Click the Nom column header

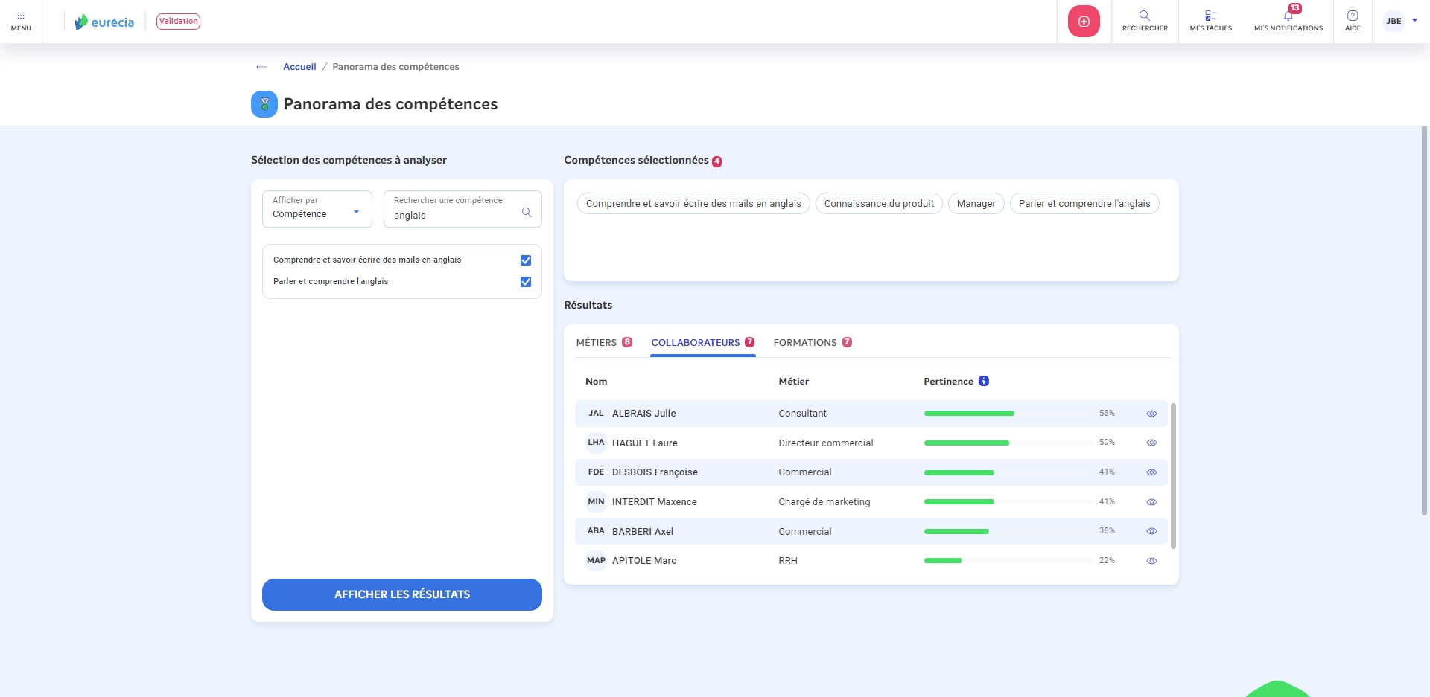[x=596, y=381]
